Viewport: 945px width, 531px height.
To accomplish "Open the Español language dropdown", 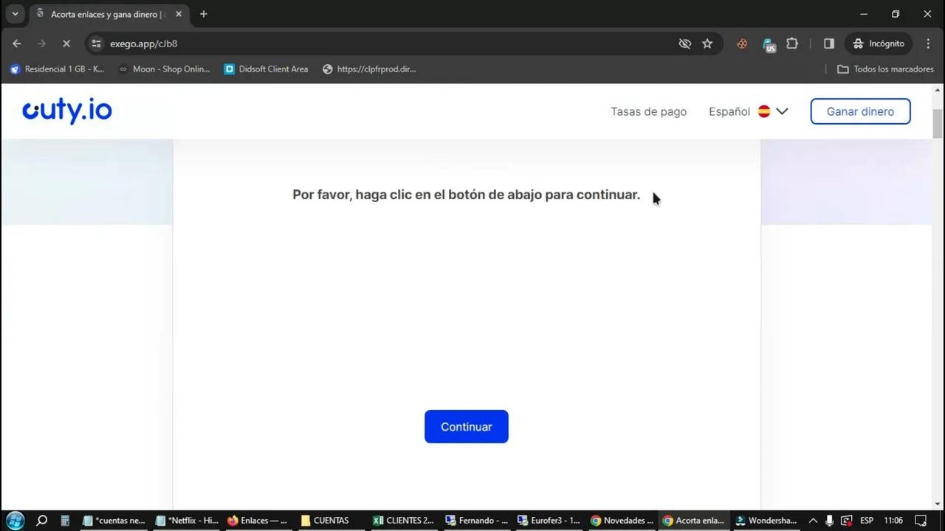I will (x=748, y=111).
